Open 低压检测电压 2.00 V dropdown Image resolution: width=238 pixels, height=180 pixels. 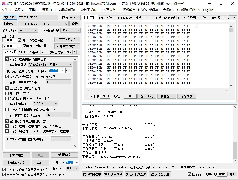coord(46,103)
